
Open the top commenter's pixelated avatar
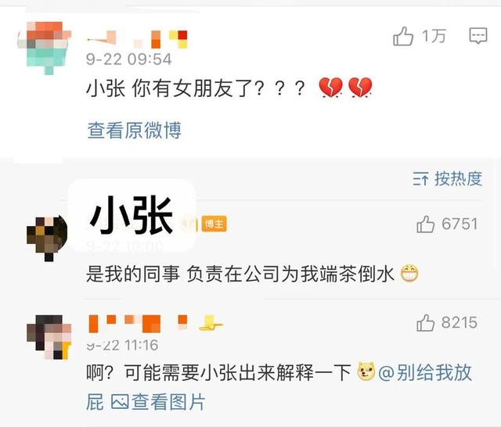[x=45, y=48]
